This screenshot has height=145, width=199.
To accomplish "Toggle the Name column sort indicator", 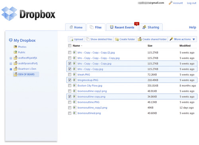I will point(82,46).
